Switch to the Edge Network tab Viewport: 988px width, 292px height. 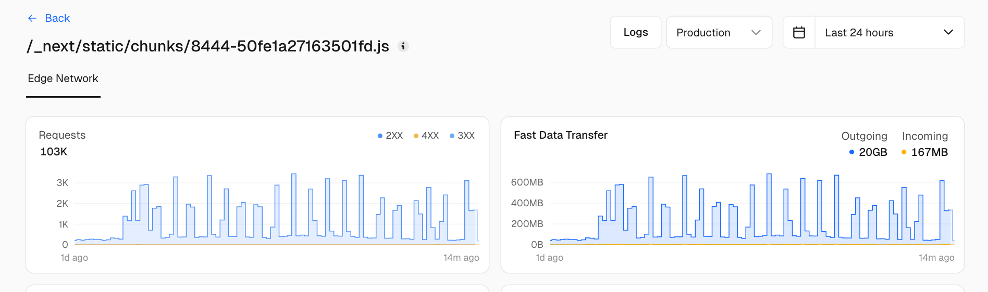click(63, 78)
